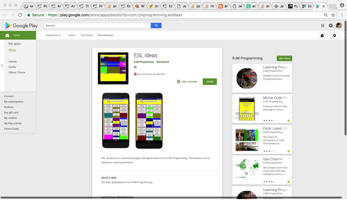This screenshot has height=217, width=347.
Task: Click the help question mark button
Action: pos(322,36)
